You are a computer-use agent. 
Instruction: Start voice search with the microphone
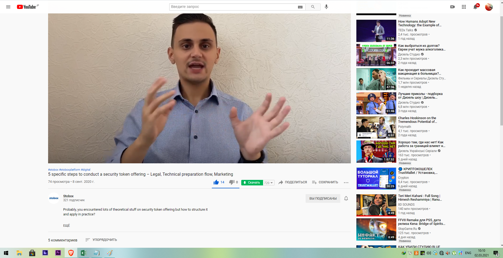(x=326, y=7)
